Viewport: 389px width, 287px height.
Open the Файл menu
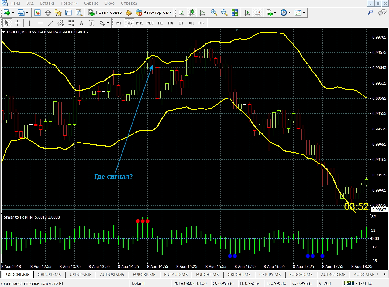(x=15, y=3)
